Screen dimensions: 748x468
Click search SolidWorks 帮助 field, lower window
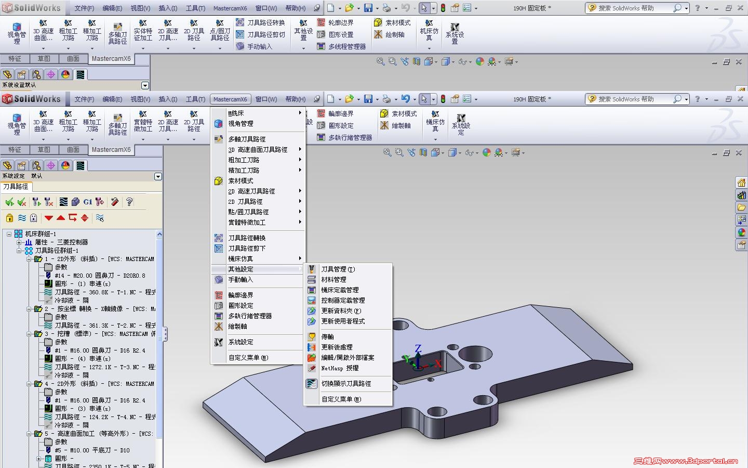[x=637, y=99]
